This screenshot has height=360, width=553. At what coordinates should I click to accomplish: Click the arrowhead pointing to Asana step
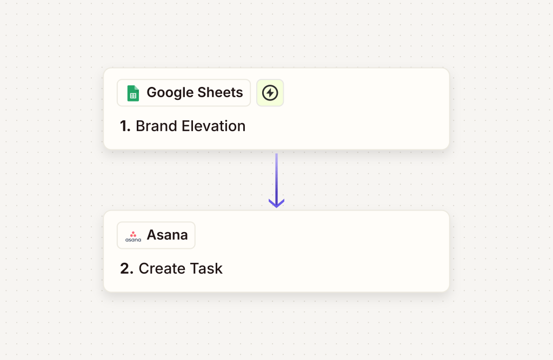276,203
